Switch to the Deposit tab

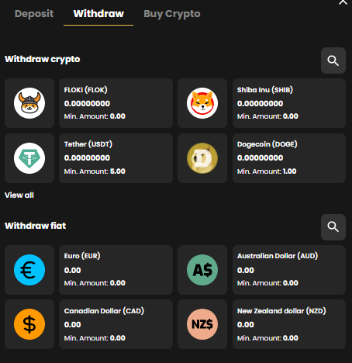34,14
